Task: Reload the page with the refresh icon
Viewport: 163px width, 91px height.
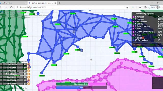Action: (11, 7)
